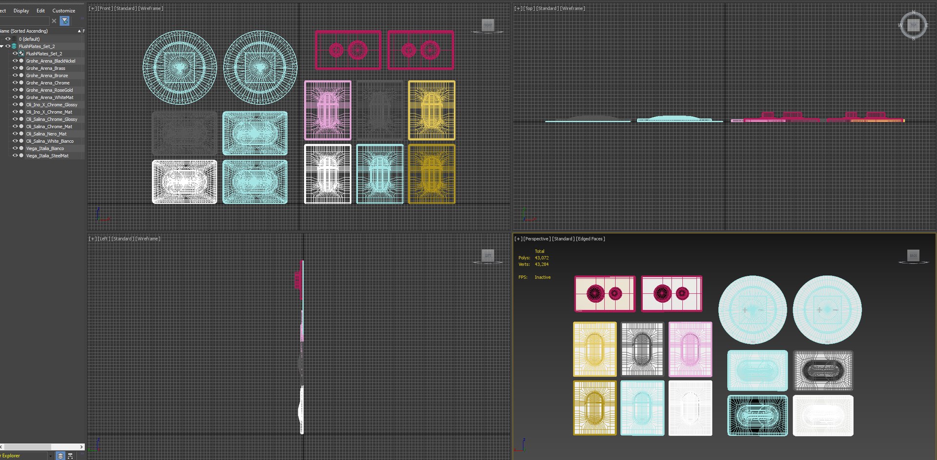This screenshot has width=937, height=460.
Task: Select the Oli_Salina_White_Bianco object row
Action: point(50,141)
